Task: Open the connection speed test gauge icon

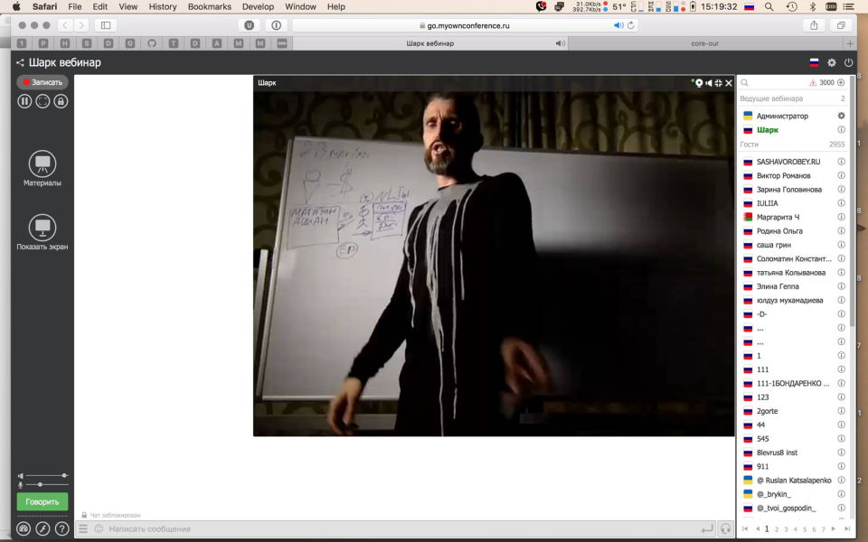Action: (24, 528)
